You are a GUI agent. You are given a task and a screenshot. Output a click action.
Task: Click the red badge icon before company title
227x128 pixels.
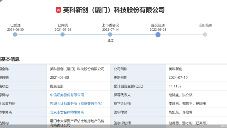tap(58, 10)
